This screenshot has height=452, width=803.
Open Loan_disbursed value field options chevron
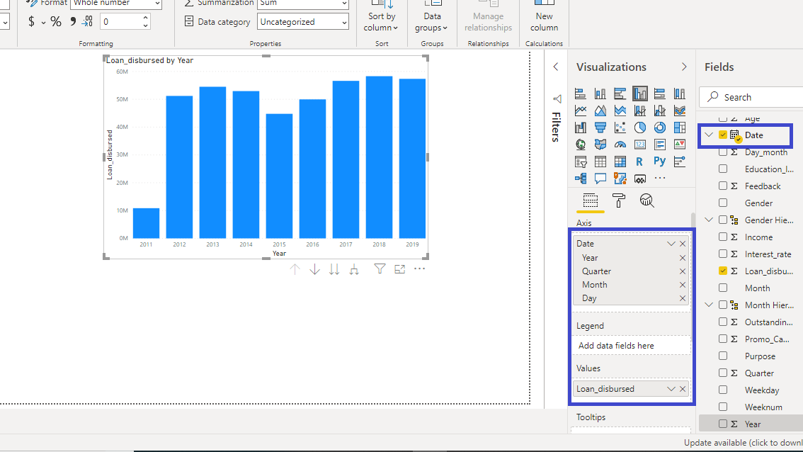[x=671, y=389]
